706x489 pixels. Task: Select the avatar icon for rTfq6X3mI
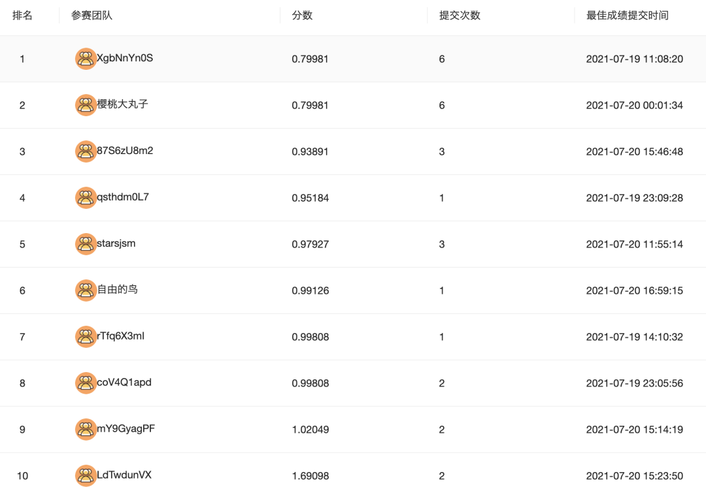pos(86,337)
